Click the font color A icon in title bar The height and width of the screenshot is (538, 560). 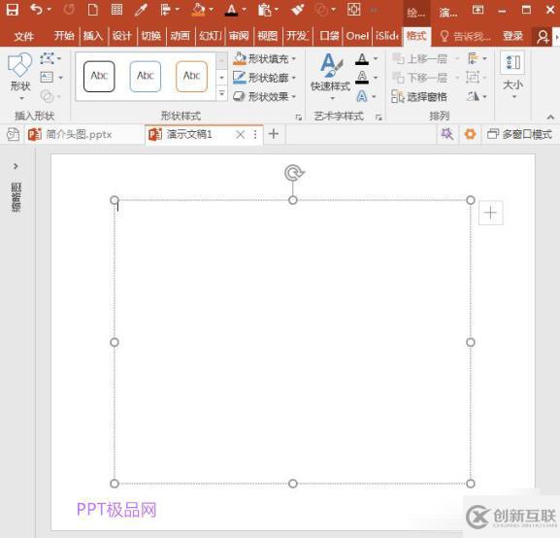[x=231, y=10]
